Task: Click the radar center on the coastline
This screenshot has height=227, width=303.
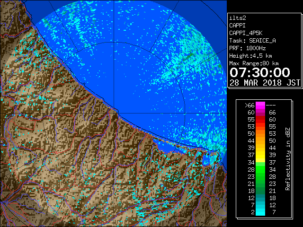Action: 114,113
